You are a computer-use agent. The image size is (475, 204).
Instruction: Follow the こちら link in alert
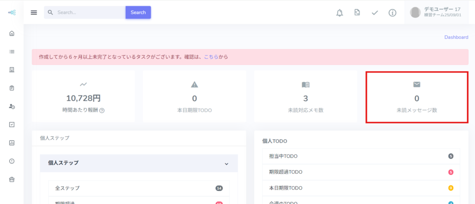(x=211, y=57)
